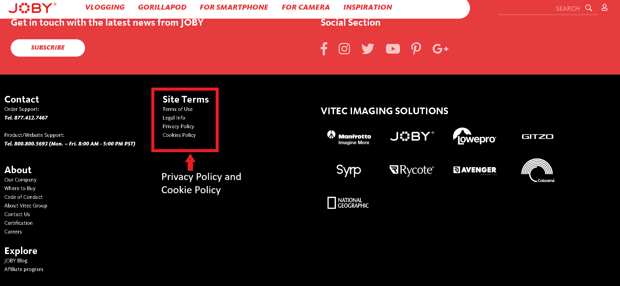
Task: Click the Avenger brand logo
Action: coord(475,170)
